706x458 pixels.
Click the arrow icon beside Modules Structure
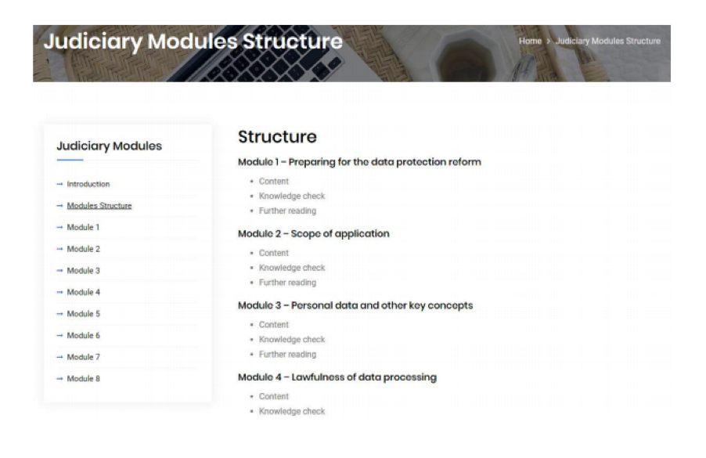coord(60,206)
